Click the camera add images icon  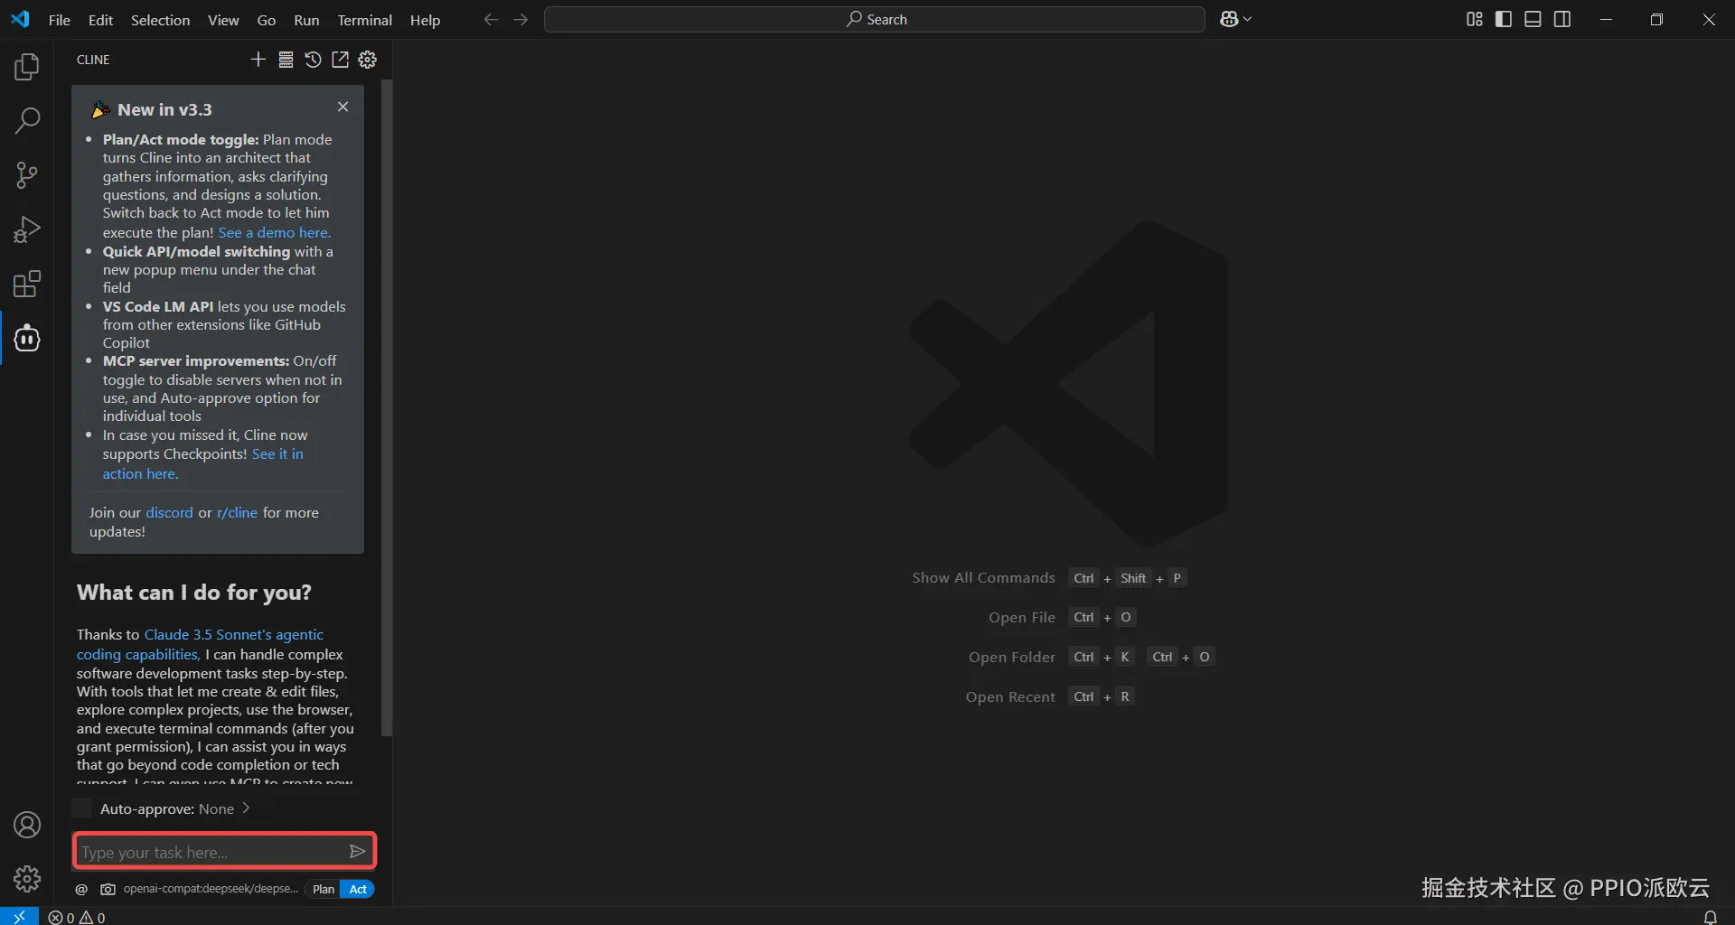coord(108,889)
